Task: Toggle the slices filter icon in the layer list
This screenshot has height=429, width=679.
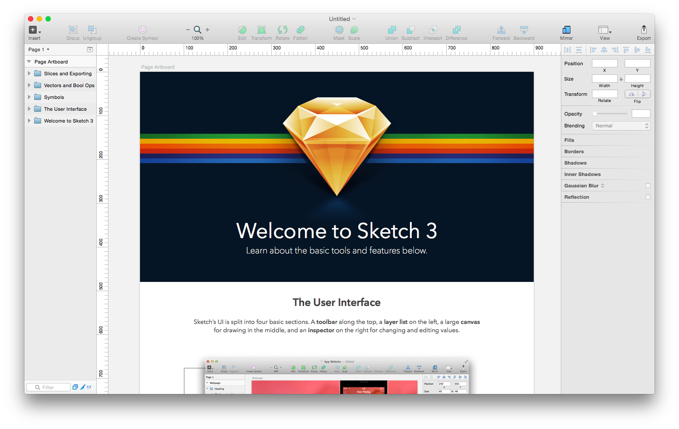Action: coord(75,387)
